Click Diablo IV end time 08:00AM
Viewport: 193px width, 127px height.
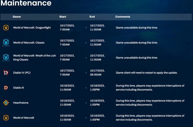[97, 73]
